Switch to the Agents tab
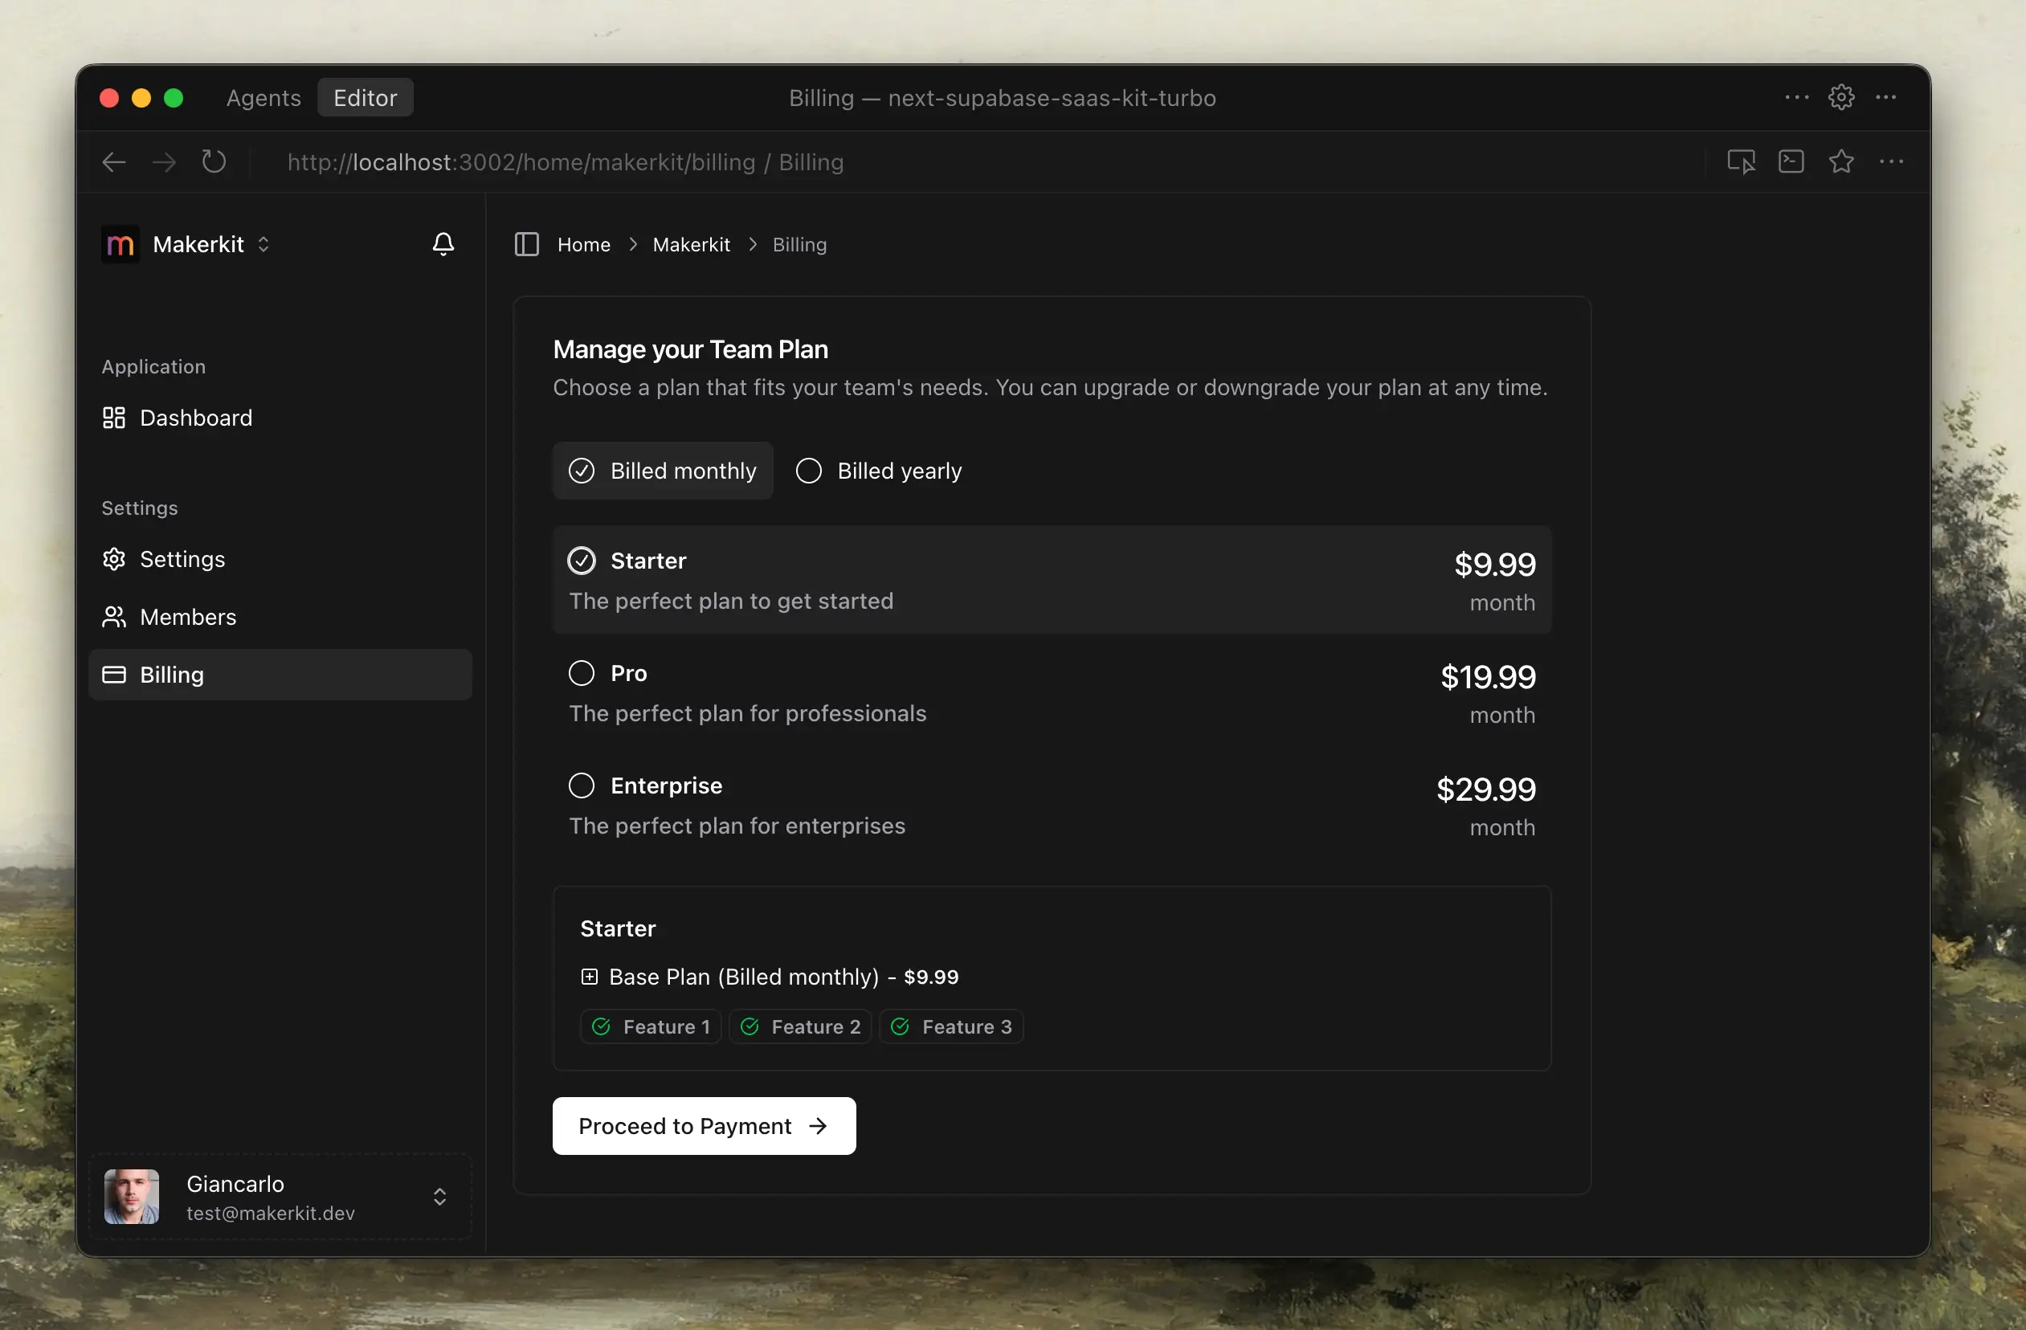The image size is (2026, 1330). tap(263, 98)
